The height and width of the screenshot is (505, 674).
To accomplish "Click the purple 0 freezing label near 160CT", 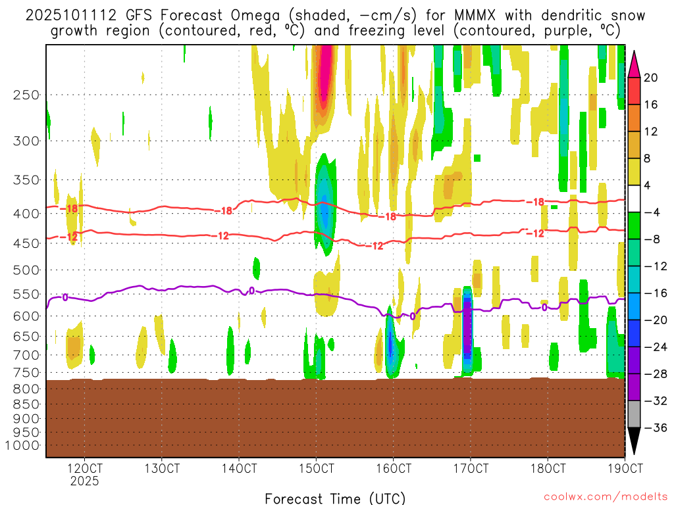I will point(413,316).
